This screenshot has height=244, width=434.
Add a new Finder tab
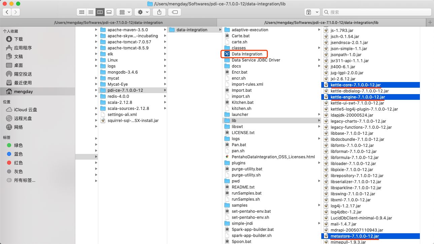pos(430,23)
